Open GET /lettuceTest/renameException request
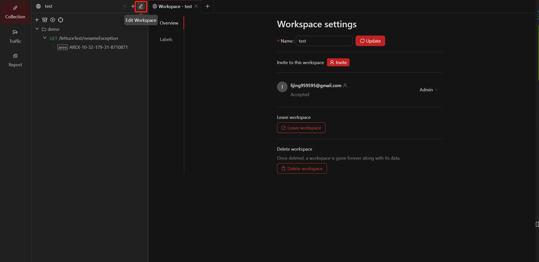This screenshot has height=262, width=539. click(84, 38)
